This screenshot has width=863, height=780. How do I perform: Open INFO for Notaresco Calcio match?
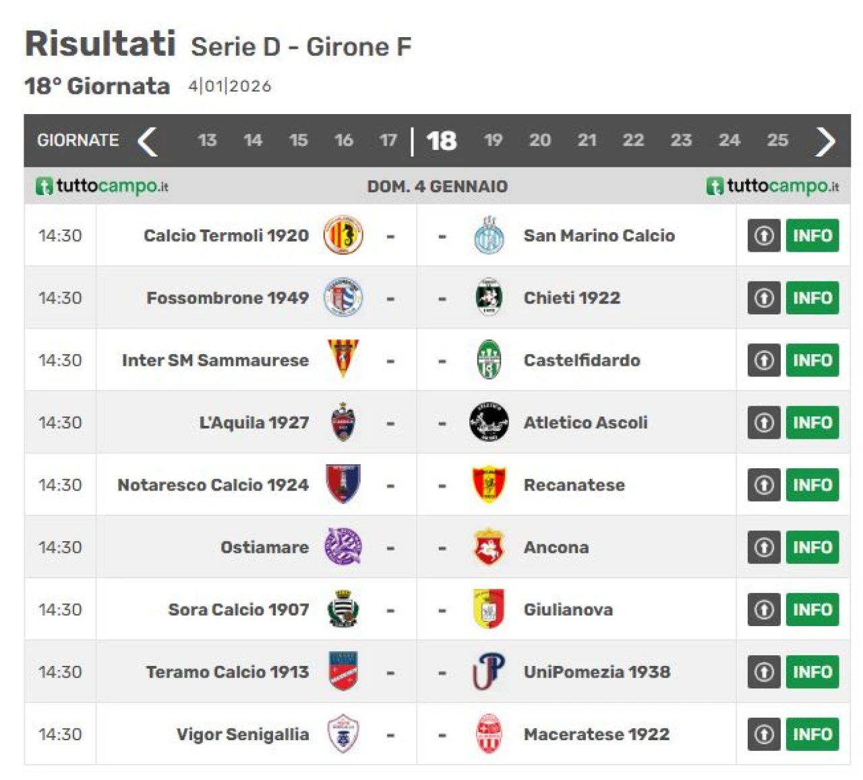click(812, 485)
